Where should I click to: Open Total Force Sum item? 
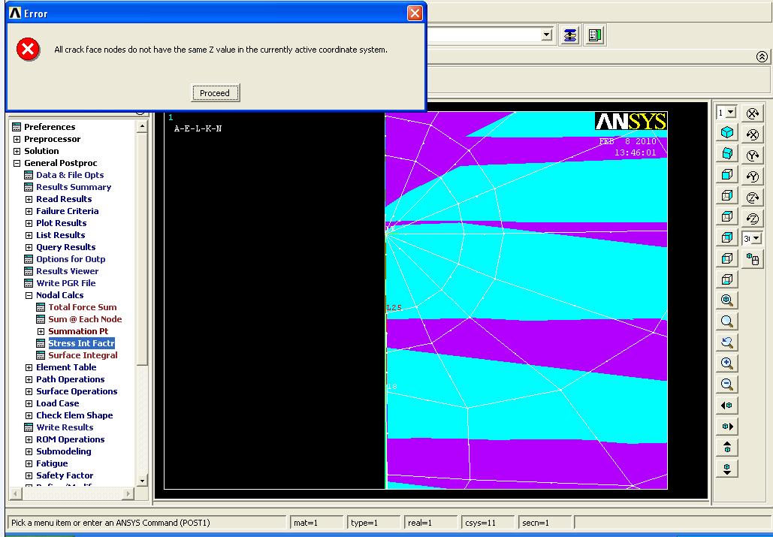pyautogui.click(x=82, y=307)
